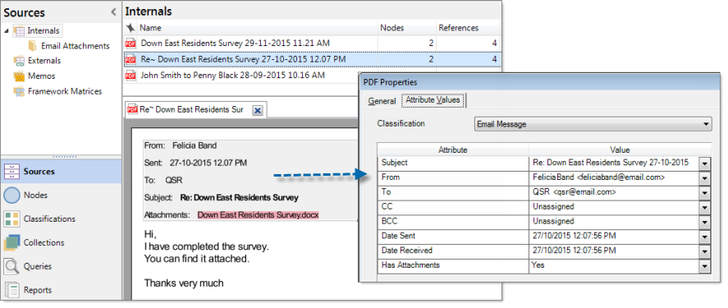
Task: Open the BCC value dropdown arrow
Action: [x=705, y=222]
